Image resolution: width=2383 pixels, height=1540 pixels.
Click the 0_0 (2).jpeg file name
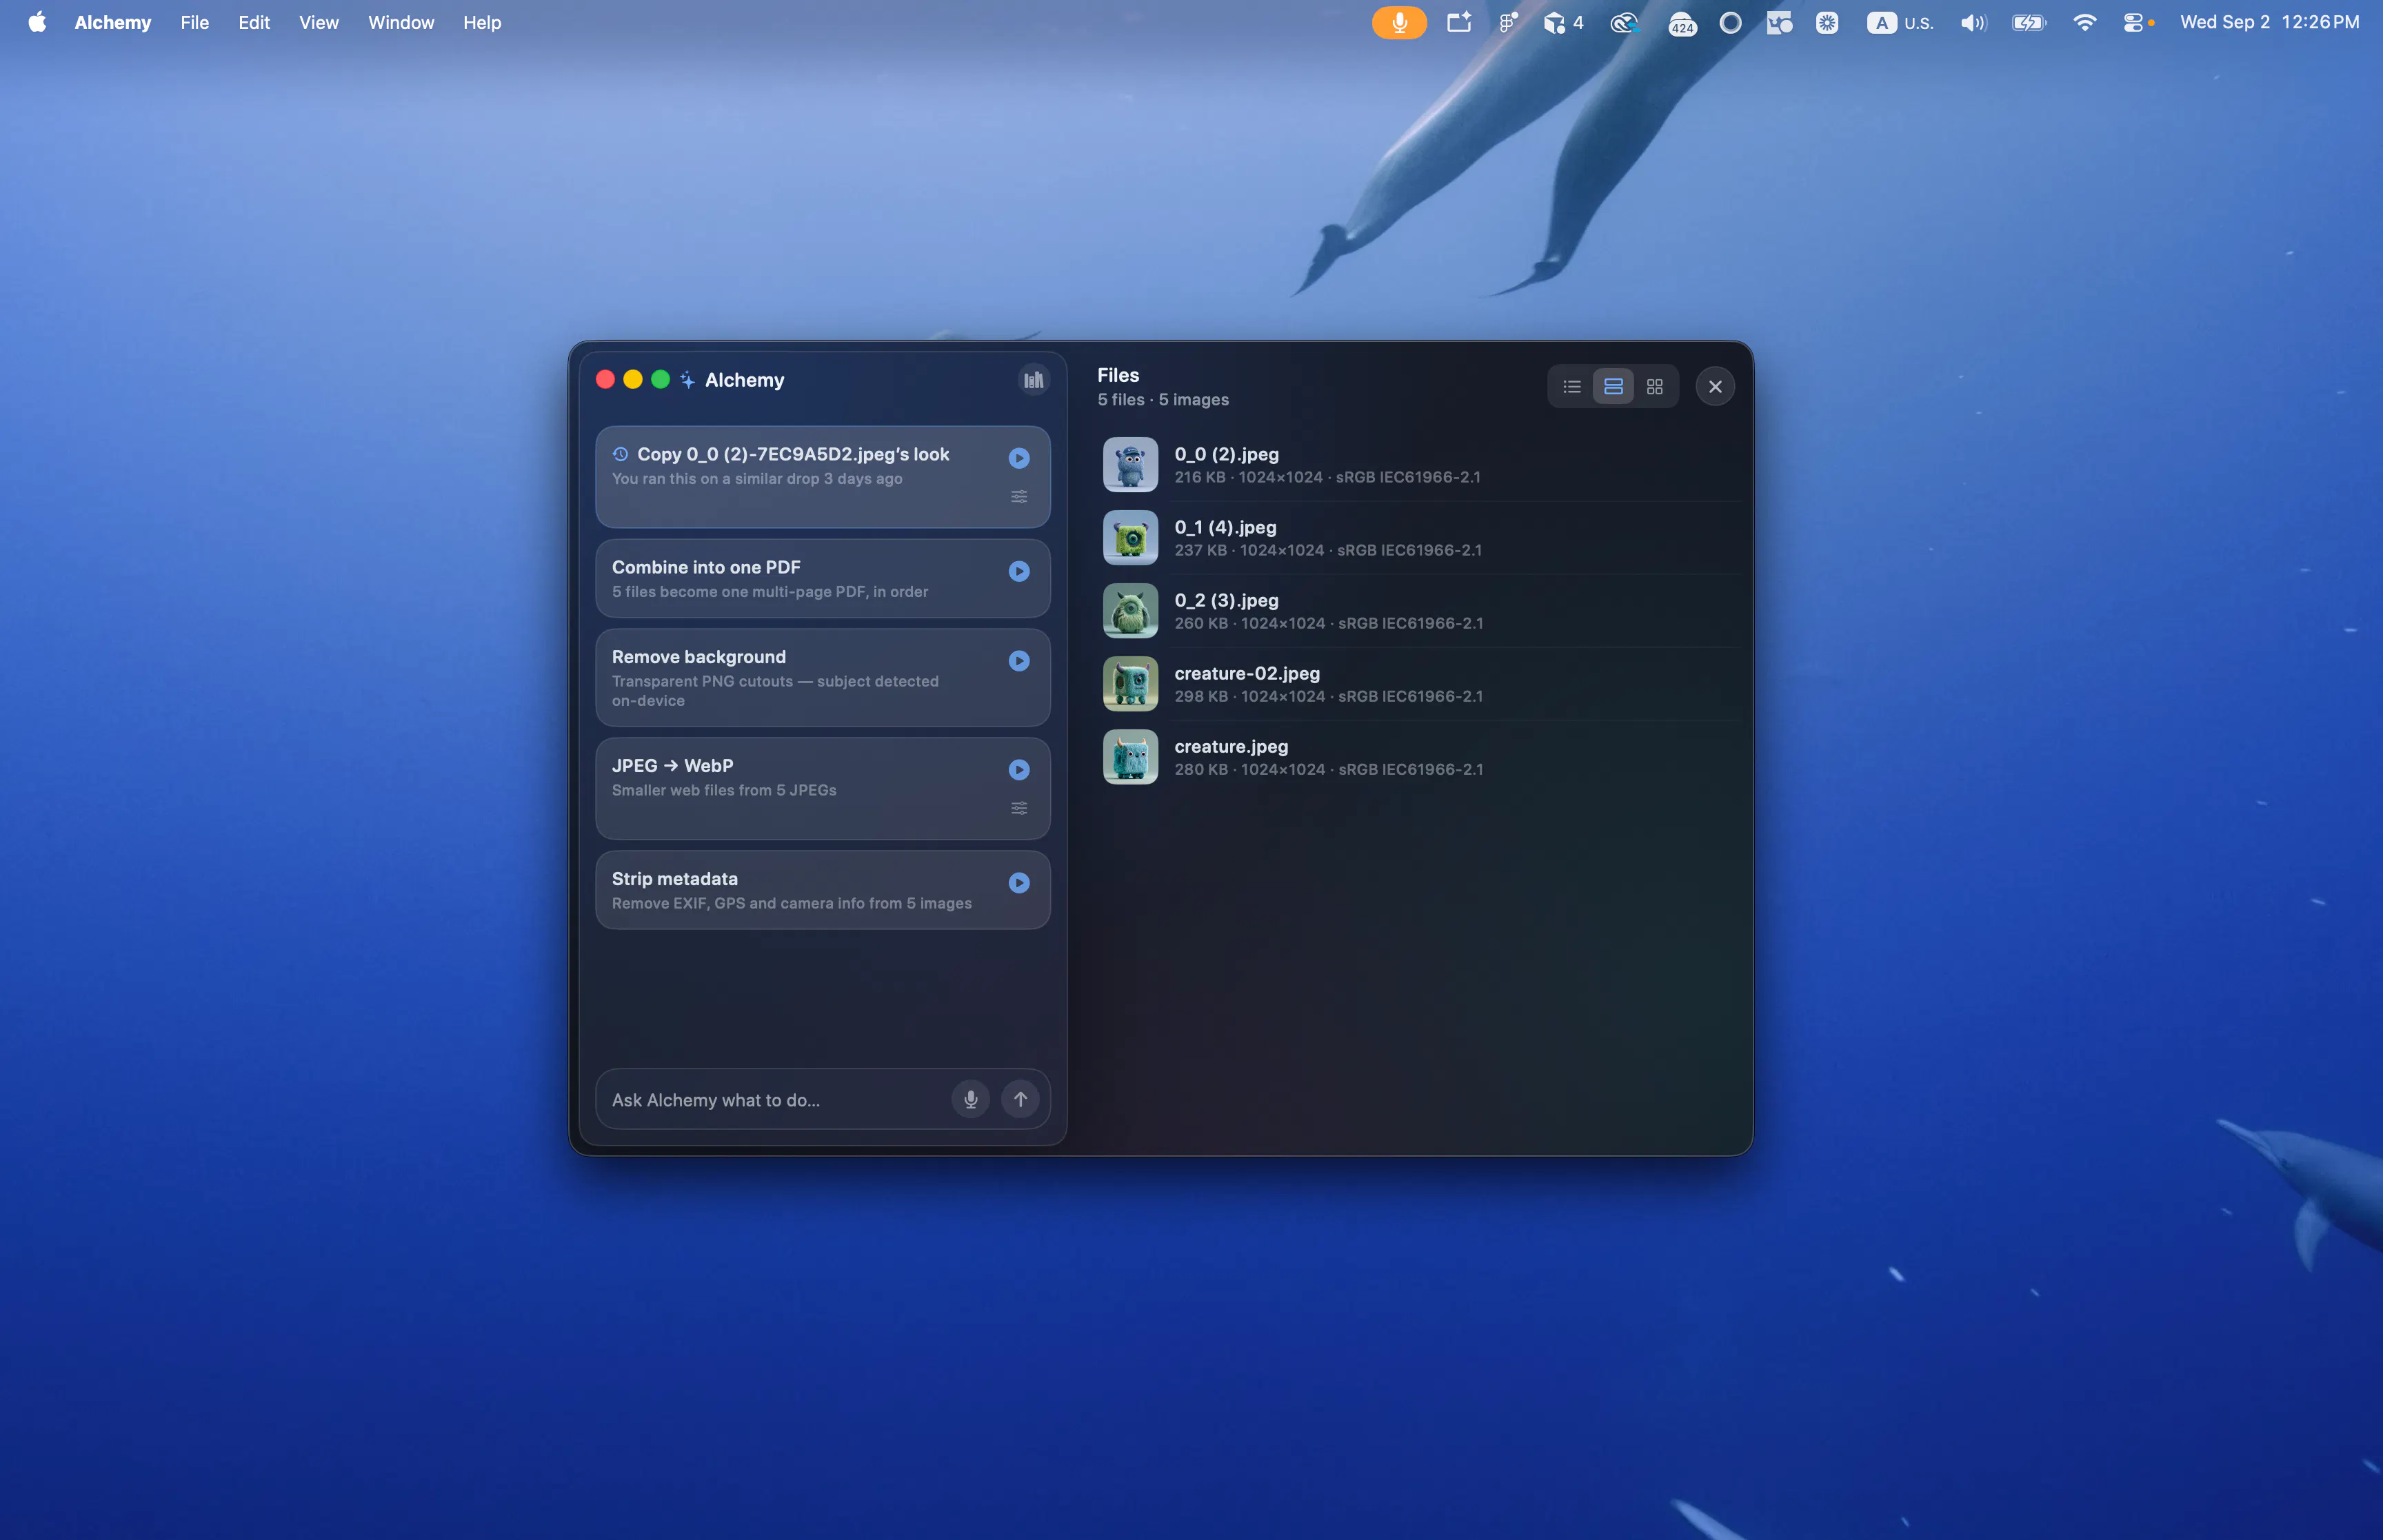[x=1226, y=454]
